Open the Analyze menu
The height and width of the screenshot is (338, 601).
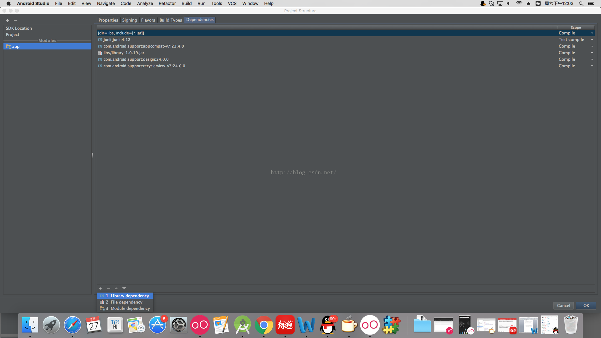point(145,3)
